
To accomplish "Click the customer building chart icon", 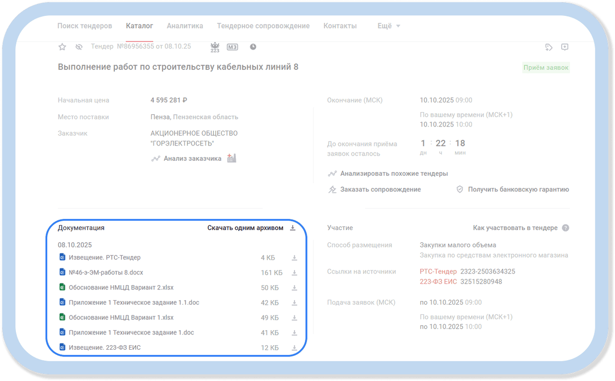I will pos(232,158).
